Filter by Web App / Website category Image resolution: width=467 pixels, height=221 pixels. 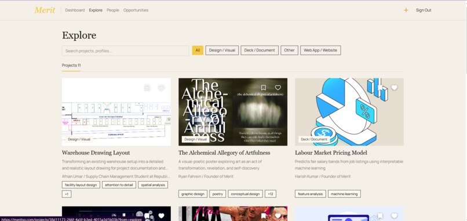(x=320, y=50)
